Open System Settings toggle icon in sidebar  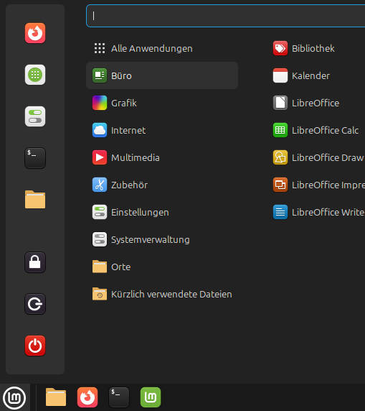[x=35, y=116]
